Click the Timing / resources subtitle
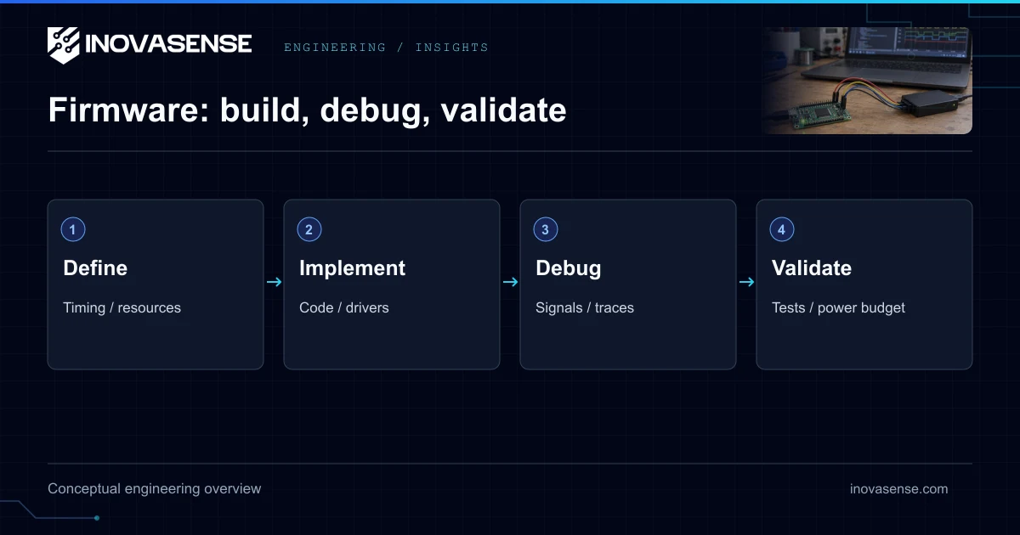The image size is (1020, 535). [122, 308]
